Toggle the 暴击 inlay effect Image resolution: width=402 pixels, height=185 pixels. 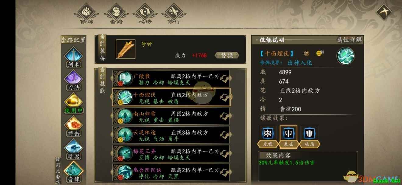288,136
